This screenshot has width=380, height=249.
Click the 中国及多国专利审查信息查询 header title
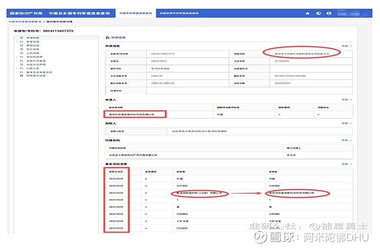(79, 13)
